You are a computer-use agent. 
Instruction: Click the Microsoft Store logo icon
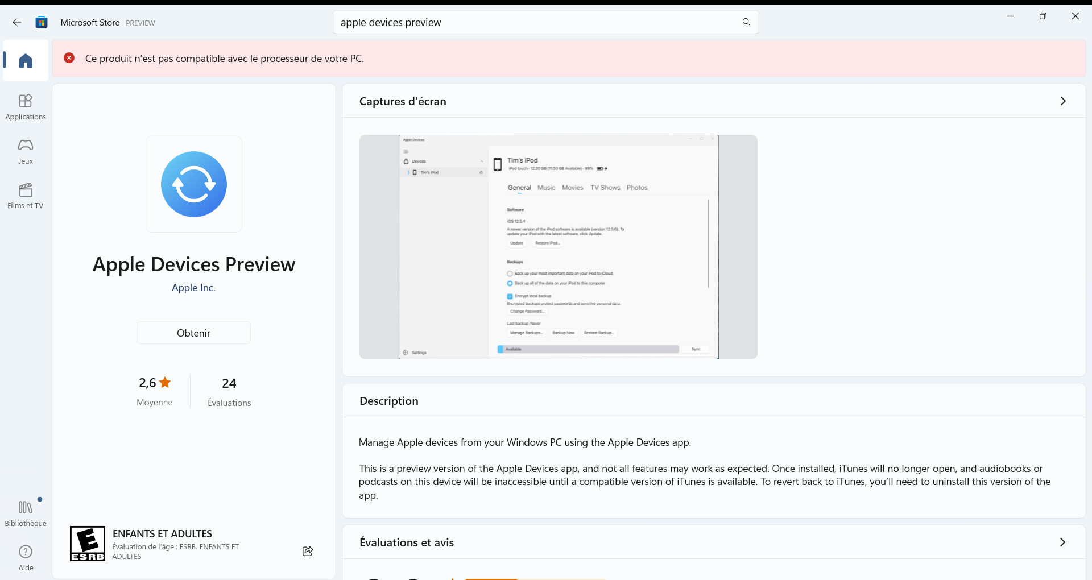pyautogui.click(x=42, y=22)
